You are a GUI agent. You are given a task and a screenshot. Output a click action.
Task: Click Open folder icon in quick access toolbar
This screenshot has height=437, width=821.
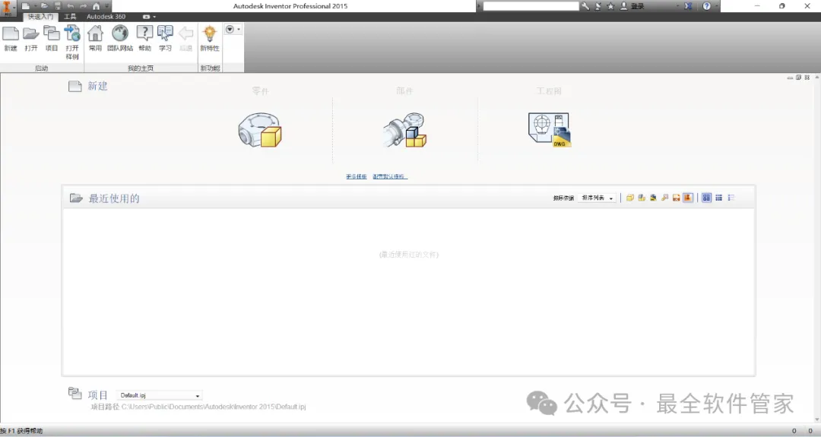click(x=45, y=6)
